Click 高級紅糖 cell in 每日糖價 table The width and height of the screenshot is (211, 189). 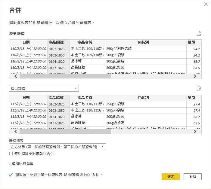(x=87, y=123)
